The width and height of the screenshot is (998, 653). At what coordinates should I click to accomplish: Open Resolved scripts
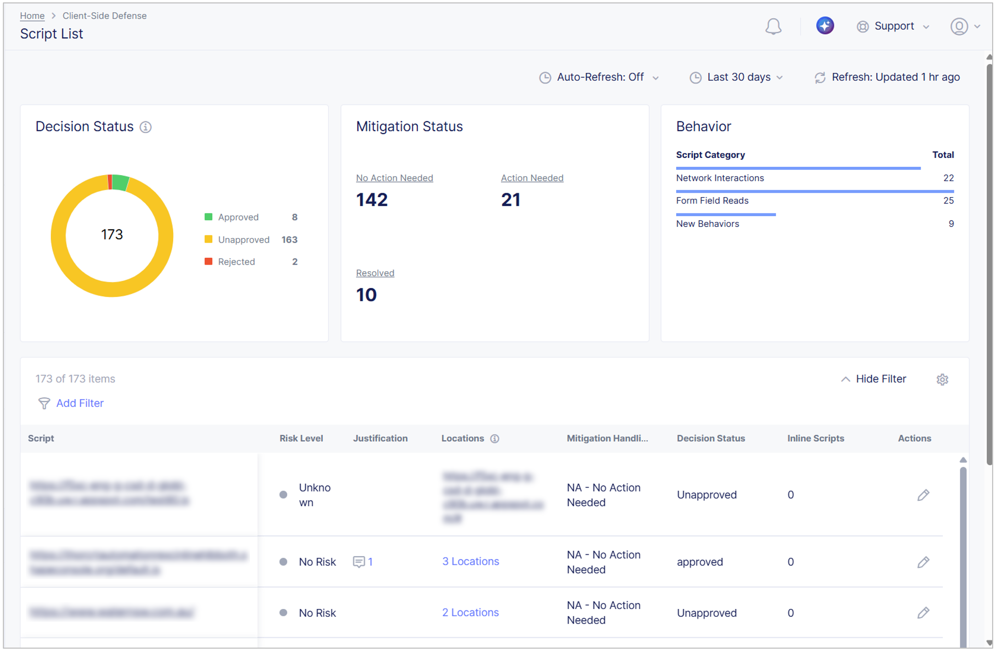tap(375, 273)
